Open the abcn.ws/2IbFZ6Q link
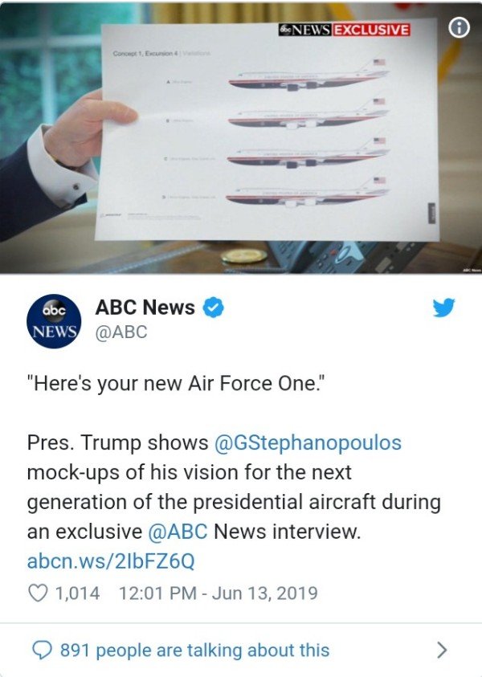 [111, 561]
